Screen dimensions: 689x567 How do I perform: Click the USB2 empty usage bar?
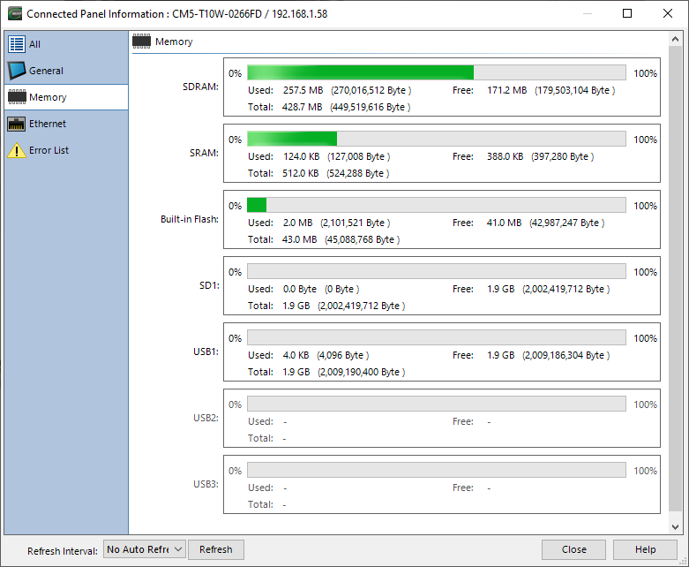[x=437, y=404]
